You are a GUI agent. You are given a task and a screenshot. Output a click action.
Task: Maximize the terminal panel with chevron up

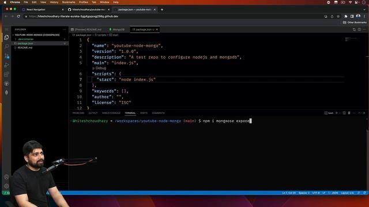359,113
